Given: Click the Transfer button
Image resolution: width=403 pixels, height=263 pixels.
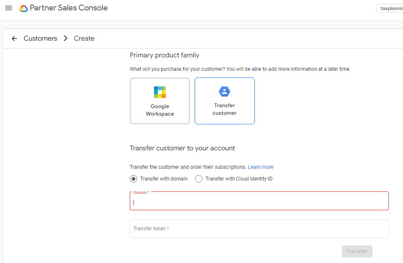Looking at the screenshot, I should [x=357, y=251].
